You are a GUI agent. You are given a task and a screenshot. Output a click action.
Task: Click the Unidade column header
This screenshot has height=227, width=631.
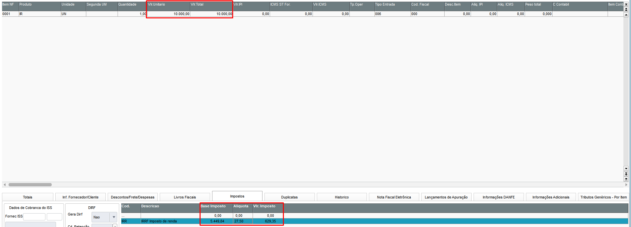coord(73,6)
